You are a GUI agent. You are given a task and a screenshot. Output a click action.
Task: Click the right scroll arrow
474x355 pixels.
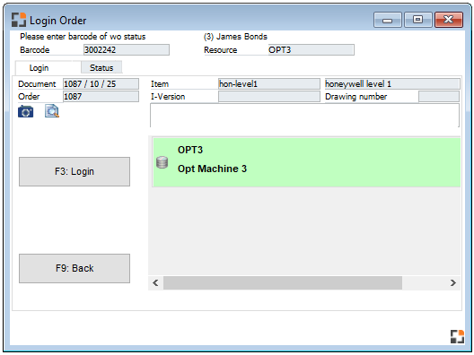452,283
